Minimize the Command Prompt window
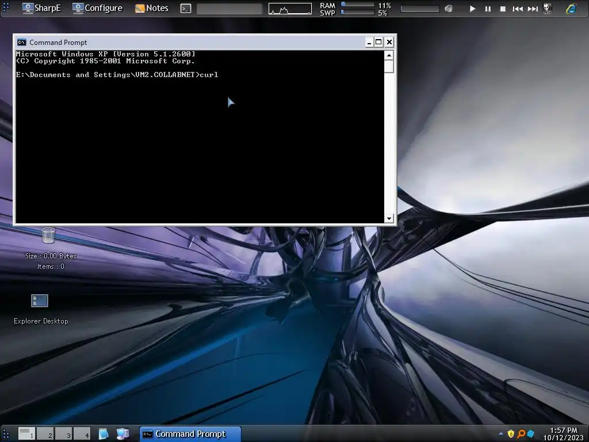The height and width of the screenshot is (442, 589). tap(369, 42)
